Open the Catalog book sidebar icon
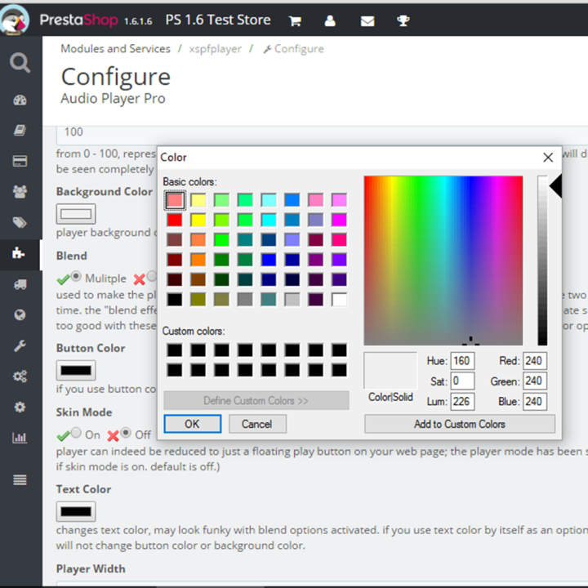This screenshot has width=588, height=588. pyautogui.click(x=20, y=131)
